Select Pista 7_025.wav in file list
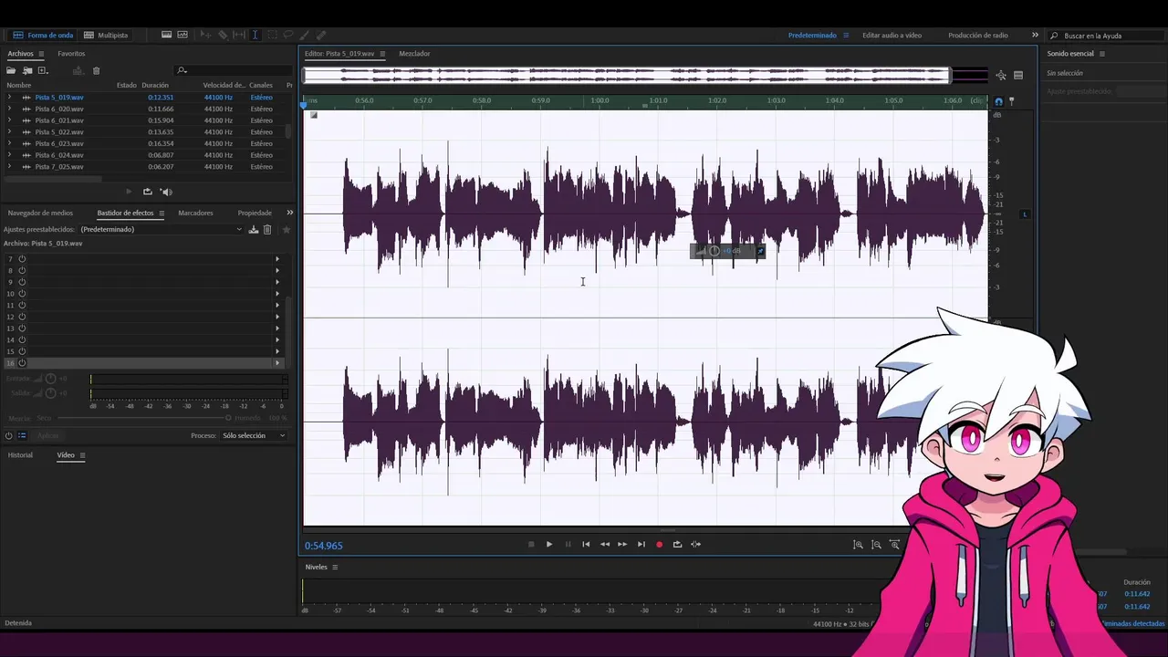Image resolution: width=1168 pixels, height=657 pixels. [x=59, y=167]
